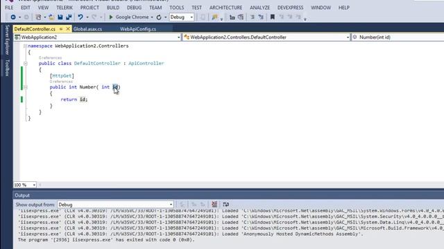Switch to the WebApiConfig.cs tab
444x249 pixels.
pyautogui.click(x=138, y=29)
